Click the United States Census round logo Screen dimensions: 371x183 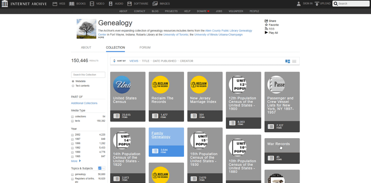pos(122,85)
